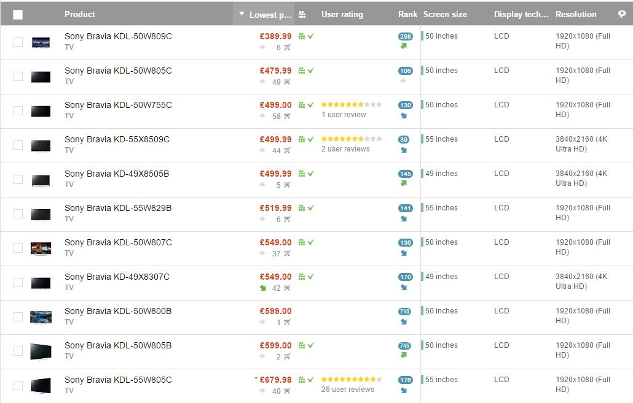Viewport: 633px width, 403px height.
Task: Check the box for Sony Bravia KDL-50W755C
Action: pyautogui.click(x=18, y=110)
